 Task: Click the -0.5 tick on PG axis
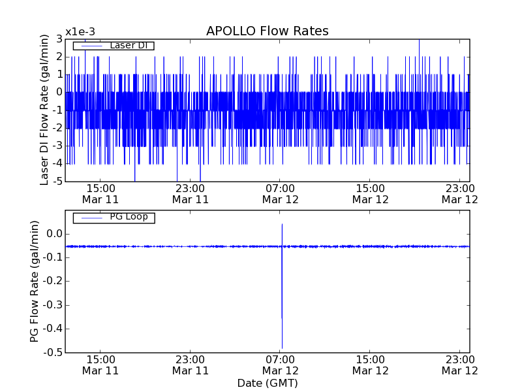(53, 353)
